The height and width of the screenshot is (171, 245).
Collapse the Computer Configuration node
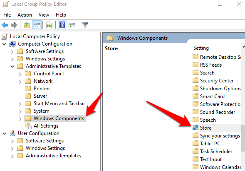5,44
